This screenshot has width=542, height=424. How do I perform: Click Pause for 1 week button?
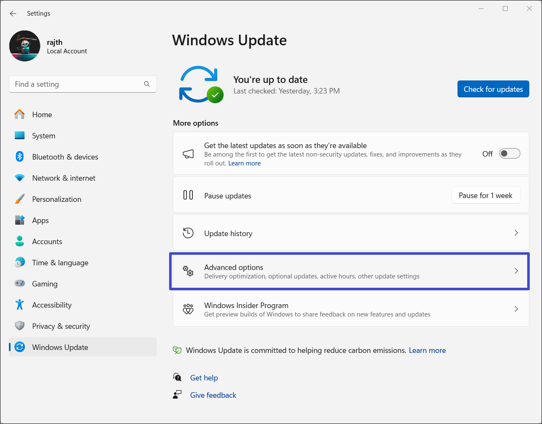485,195
